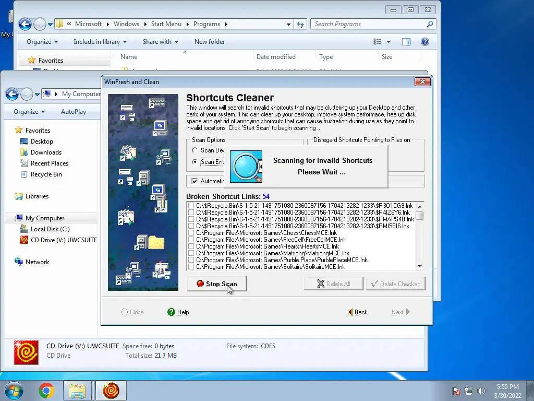Viewport: 534px width, 401px height.
Task: Select Network in navigation pane
Action: click(37, 262)
